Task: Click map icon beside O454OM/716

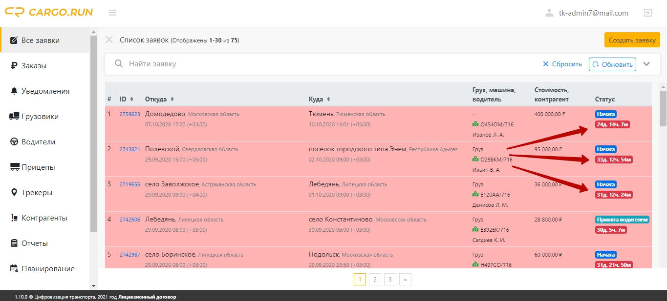Action: pyautogui.click(x=475, y=124)
